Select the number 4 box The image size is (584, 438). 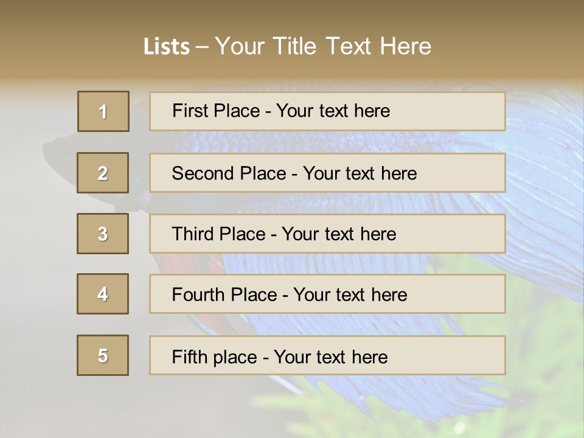[x=103, y=294]
